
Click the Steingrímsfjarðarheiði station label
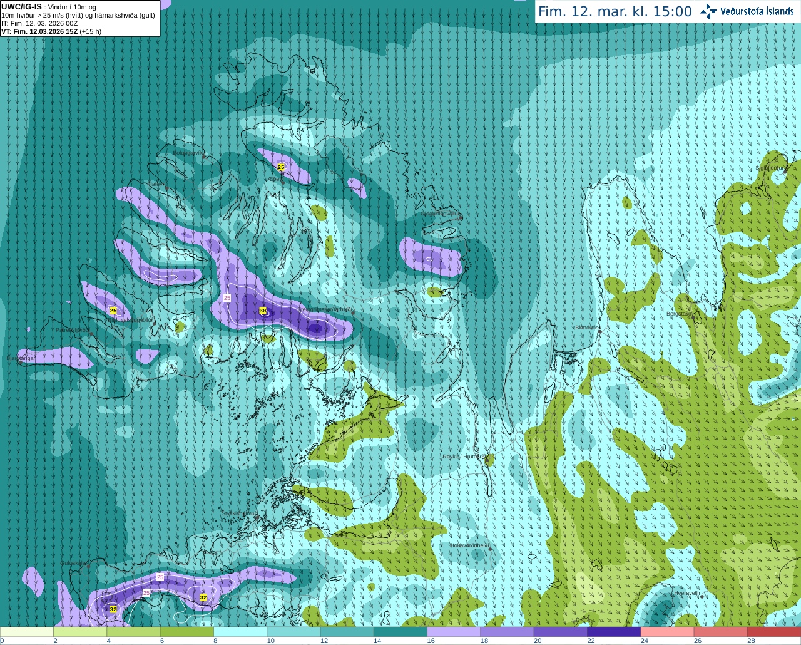tap(326, 309)
